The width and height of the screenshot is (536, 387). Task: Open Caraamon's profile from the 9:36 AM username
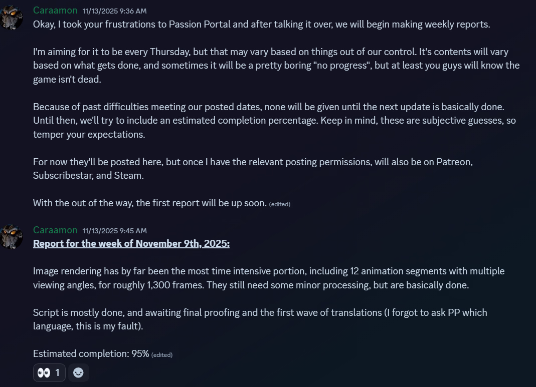pos(55,11)
